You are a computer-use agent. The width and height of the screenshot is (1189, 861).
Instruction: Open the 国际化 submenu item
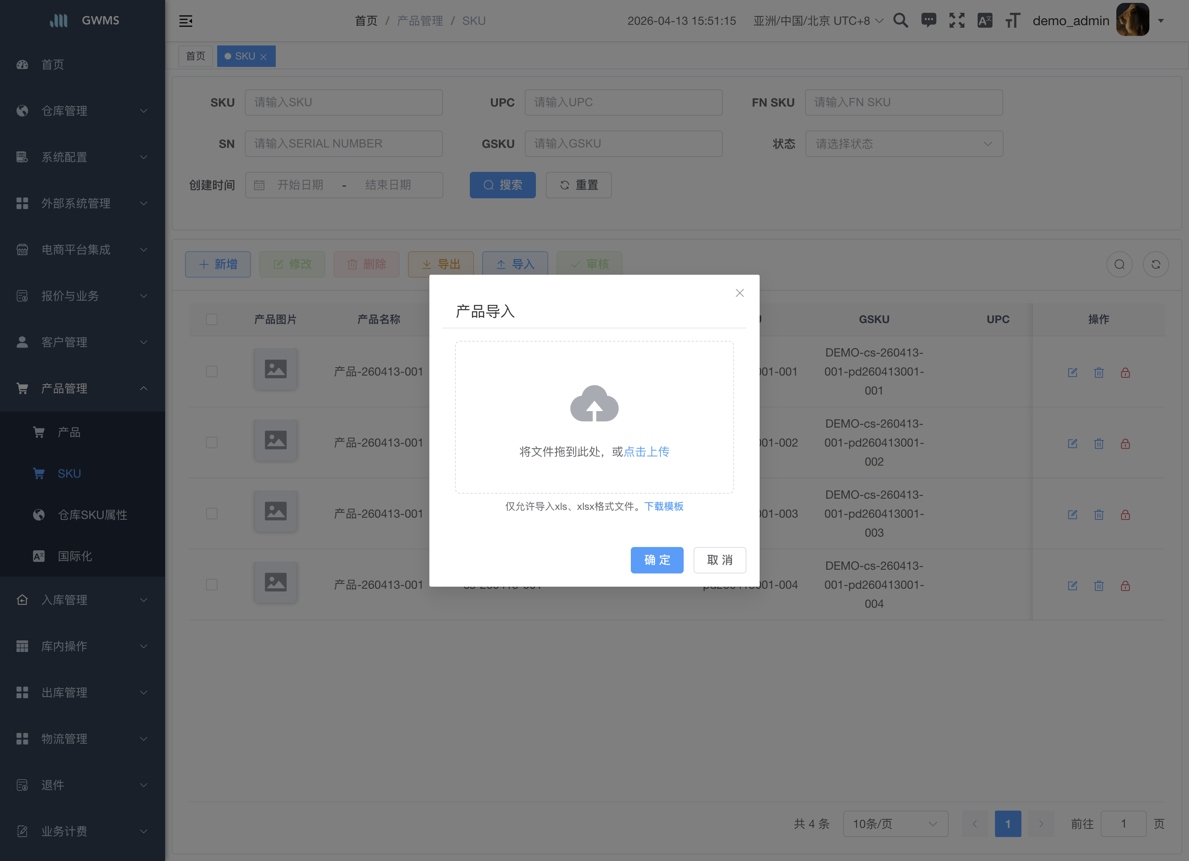pyautogui.click(x=82, y=556)
